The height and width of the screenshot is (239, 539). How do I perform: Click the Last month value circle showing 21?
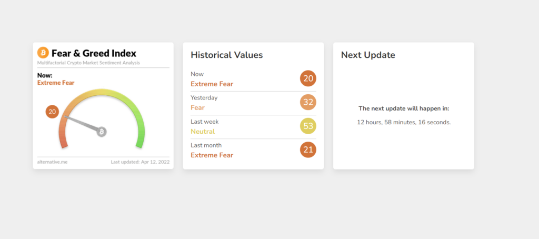pos(308,150)
